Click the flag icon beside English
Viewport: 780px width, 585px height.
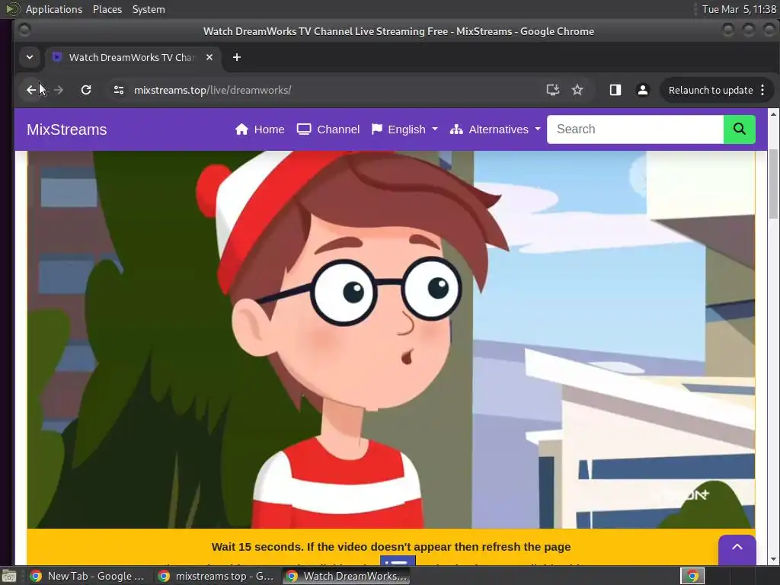tap(377, 129)
